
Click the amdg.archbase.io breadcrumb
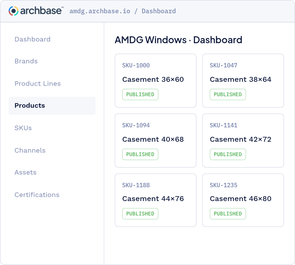(100, 11)
